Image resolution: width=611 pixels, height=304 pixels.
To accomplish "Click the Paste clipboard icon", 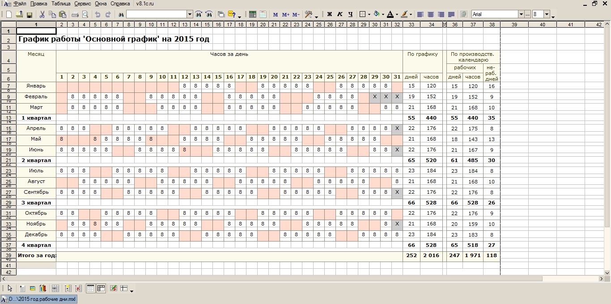I will pyautogui.click(x=63, y=14).
